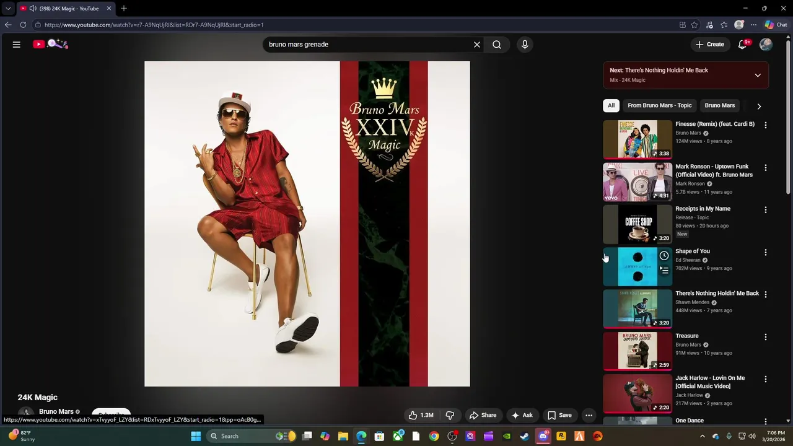Image resolution: width=793 pixels, height=446 pixels.
Task: Open Shawn Mendes channel link
Action: (x=692, y=302)
